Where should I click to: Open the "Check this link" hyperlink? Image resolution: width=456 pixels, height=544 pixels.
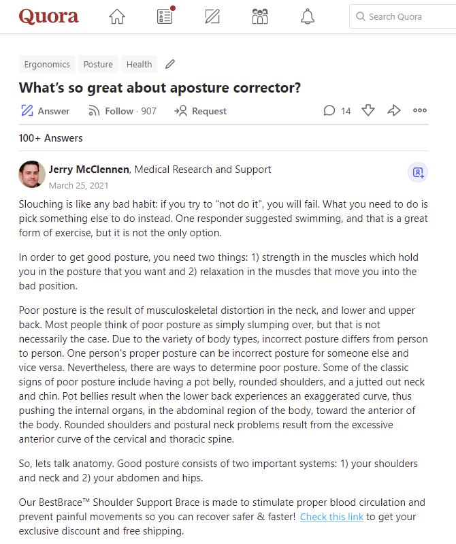(331, 517)
